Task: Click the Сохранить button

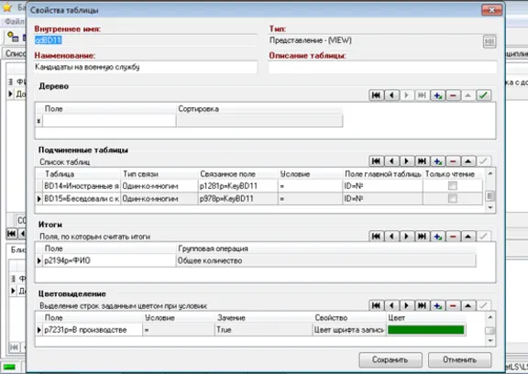Action: coord(390,360)
